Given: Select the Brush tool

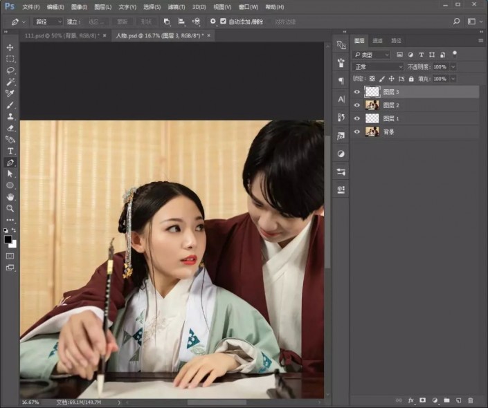Looking at the screenshot, I should [x=10, y=105].
